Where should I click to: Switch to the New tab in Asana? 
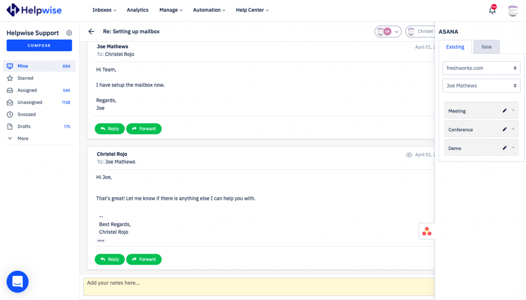point(486,47)
